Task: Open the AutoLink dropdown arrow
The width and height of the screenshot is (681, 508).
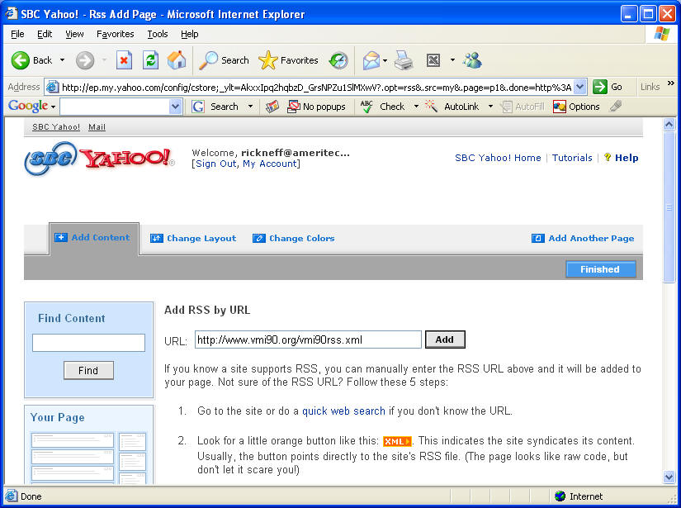Action: (x=490, y=107)
